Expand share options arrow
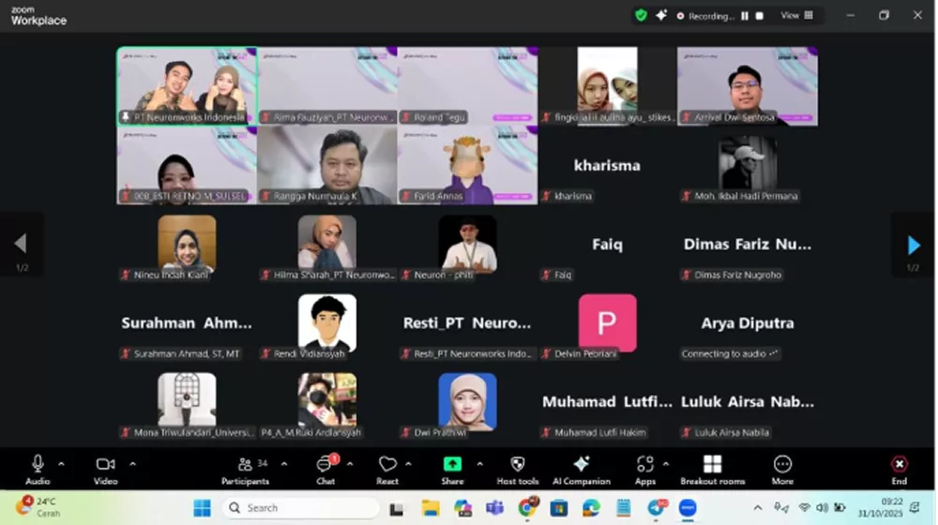 (479, 464)
